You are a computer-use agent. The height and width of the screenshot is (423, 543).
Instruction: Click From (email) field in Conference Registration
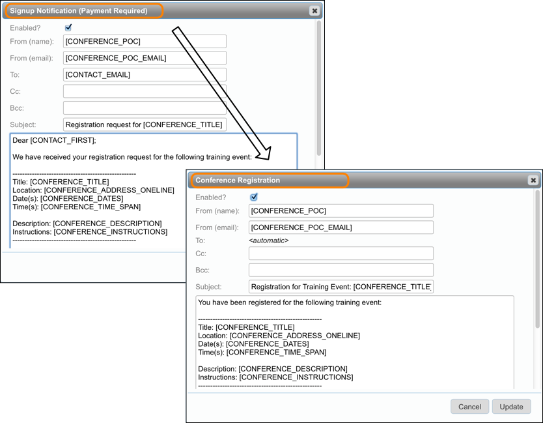[x=341, y=227]
